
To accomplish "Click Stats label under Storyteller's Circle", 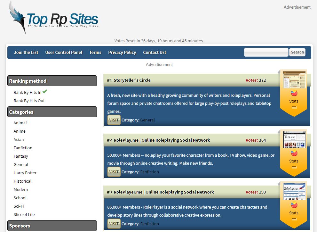I will point(294,101).
